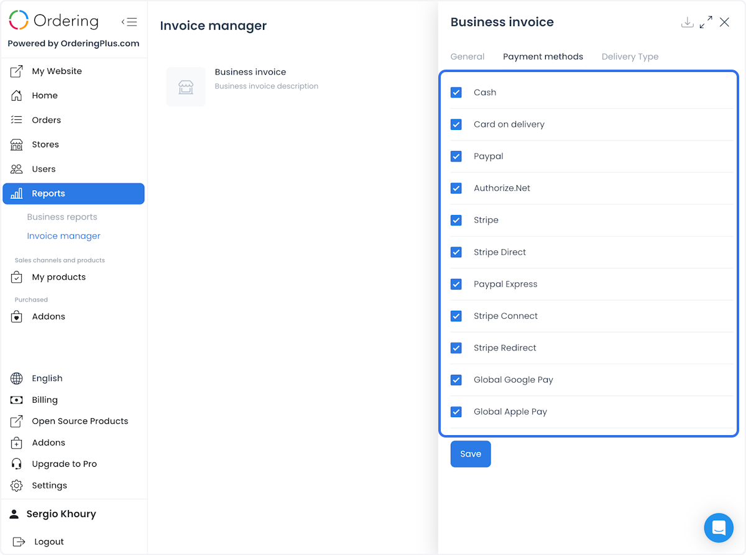Click the Sergio Khoury name
The image size is (746, 555).
(x=61, y=514)
